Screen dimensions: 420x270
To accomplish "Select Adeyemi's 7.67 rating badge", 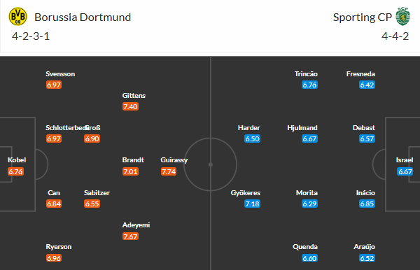I will [130, 236].
